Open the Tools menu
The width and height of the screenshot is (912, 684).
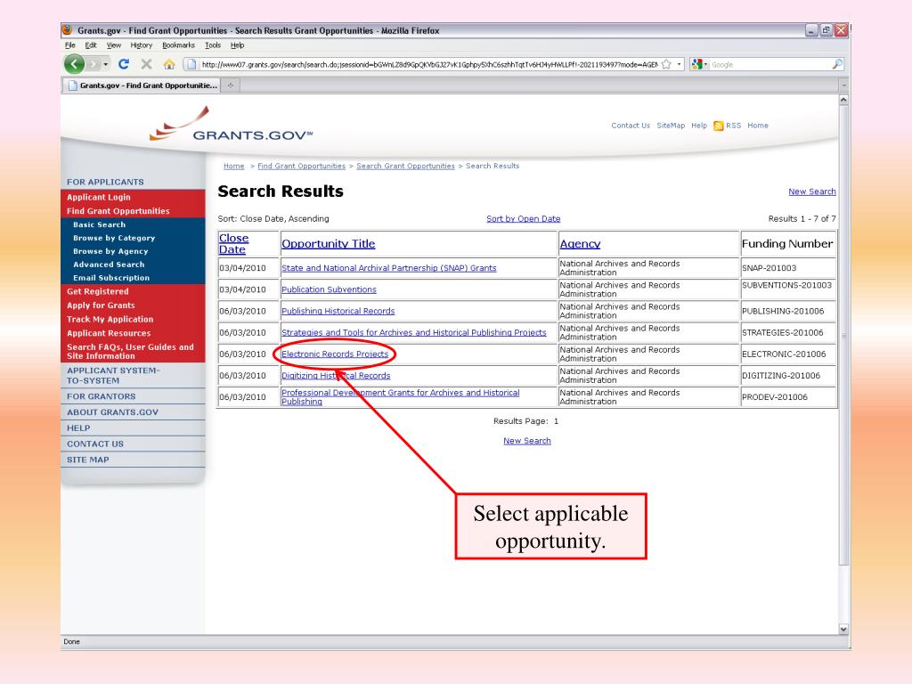[x=212, y=45]
